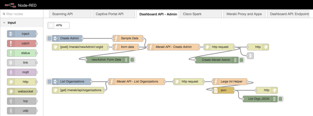Screen dimensions: 313x116
Task: Select the List Orgs JSON debug node
Action: pos(260,99)
